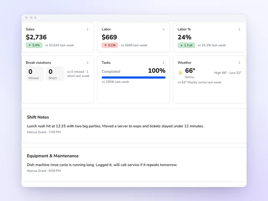Viewport: 268px width, 201px height.
Task: Select the Missed breaks tile
Action: pyautogui.click(x=35, y=74)
